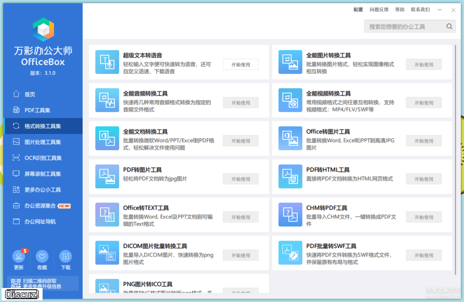The width and height of the screenshot is (464, 302).
Task: Open the CHM转PDF工具 icon
Action: click(290, 215)
